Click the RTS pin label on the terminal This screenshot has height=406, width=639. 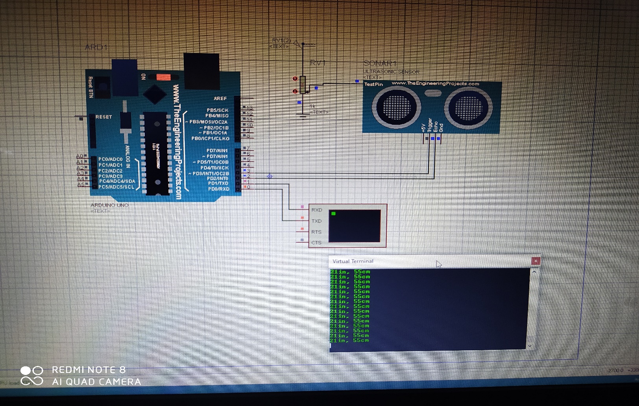coord(316,232)
